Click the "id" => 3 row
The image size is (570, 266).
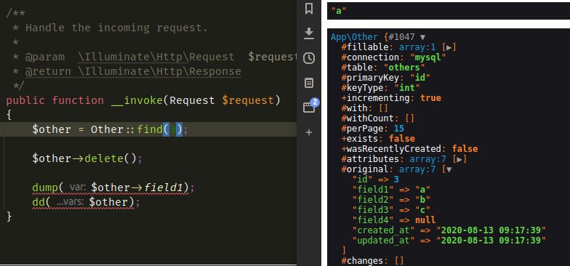click(x=375, y=180)
